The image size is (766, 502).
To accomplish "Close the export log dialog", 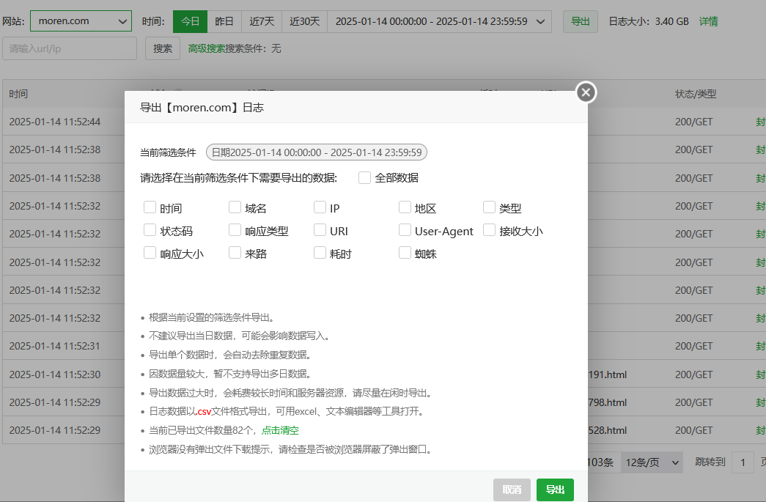I will tap(586, 92).
